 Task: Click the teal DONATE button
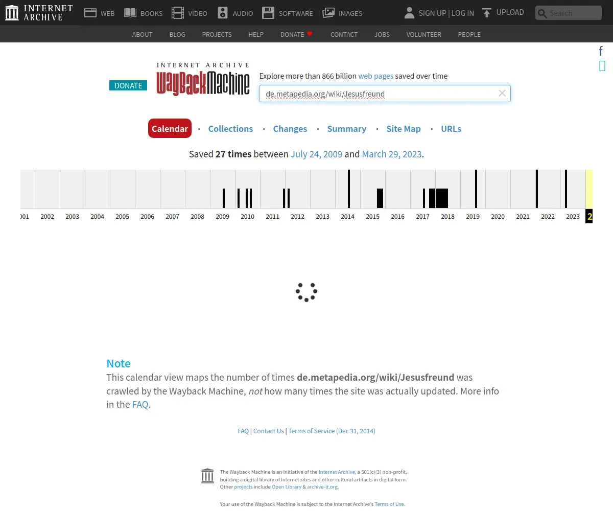pos(128,85)
